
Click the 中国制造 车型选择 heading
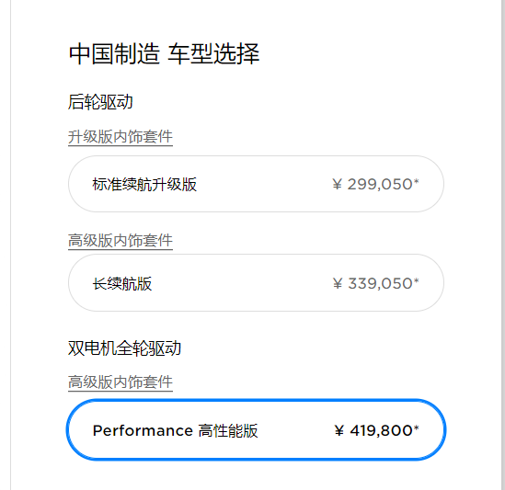(164, 54)
